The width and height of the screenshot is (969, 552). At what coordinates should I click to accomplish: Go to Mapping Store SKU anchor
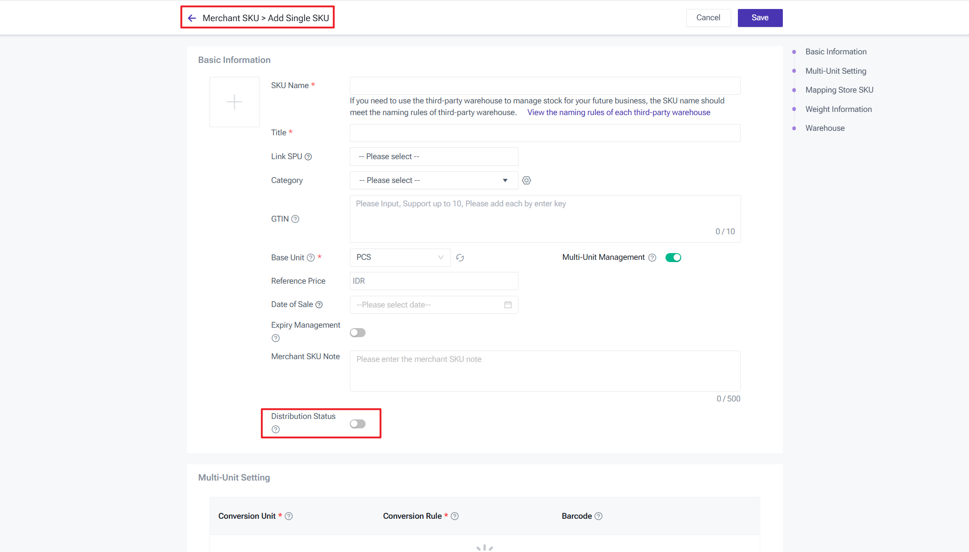tap(839, 90)
